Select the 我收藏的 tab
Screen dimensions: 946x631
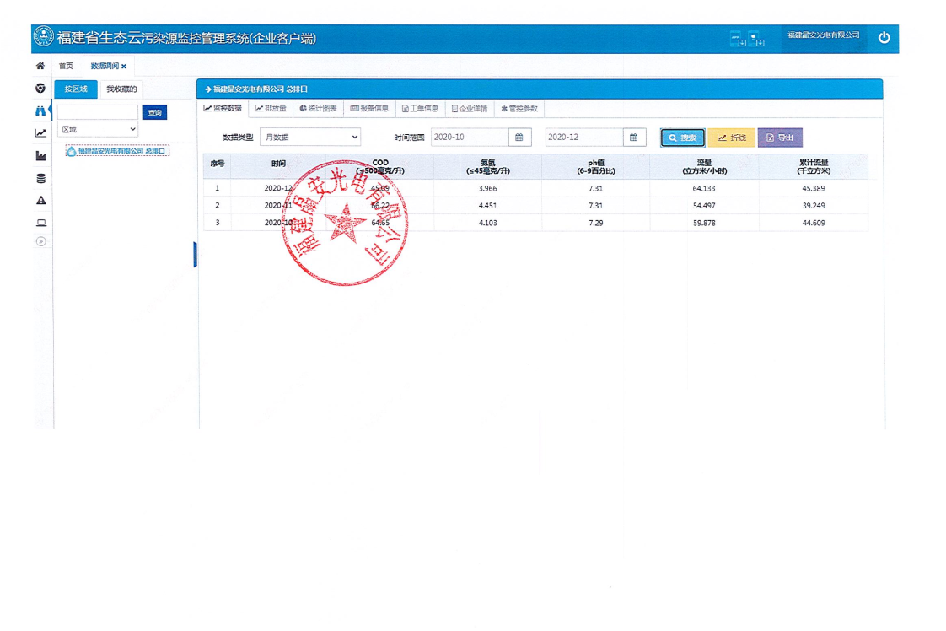(121, 89)
